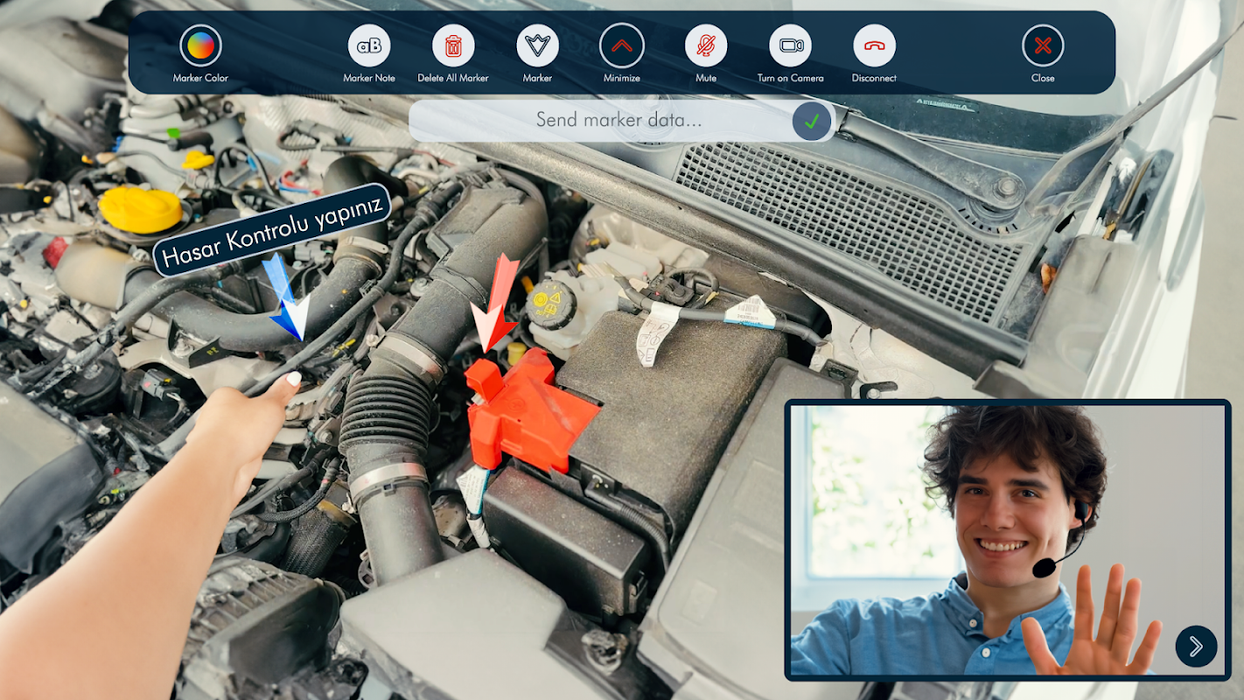Screen dimensions: 1244x700
Task: Mute the microphone
Action: click(706, 45)
